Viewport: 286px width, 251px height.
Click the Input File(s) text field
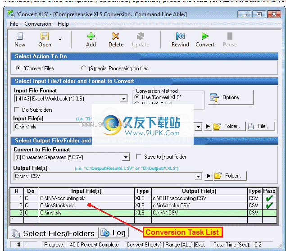(104, 127)
